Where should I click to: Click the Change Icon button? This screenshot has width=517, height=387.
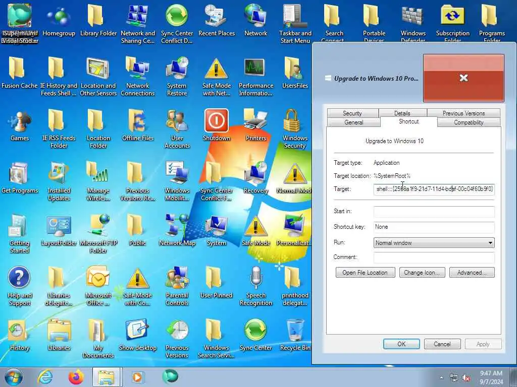tap(422, 273)
